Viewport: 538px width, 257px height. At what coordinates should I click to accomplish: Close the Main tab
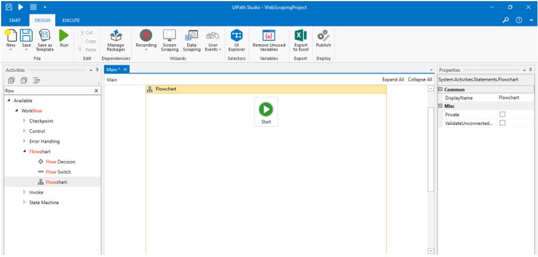pyautogui.click(x=125, y=70)
